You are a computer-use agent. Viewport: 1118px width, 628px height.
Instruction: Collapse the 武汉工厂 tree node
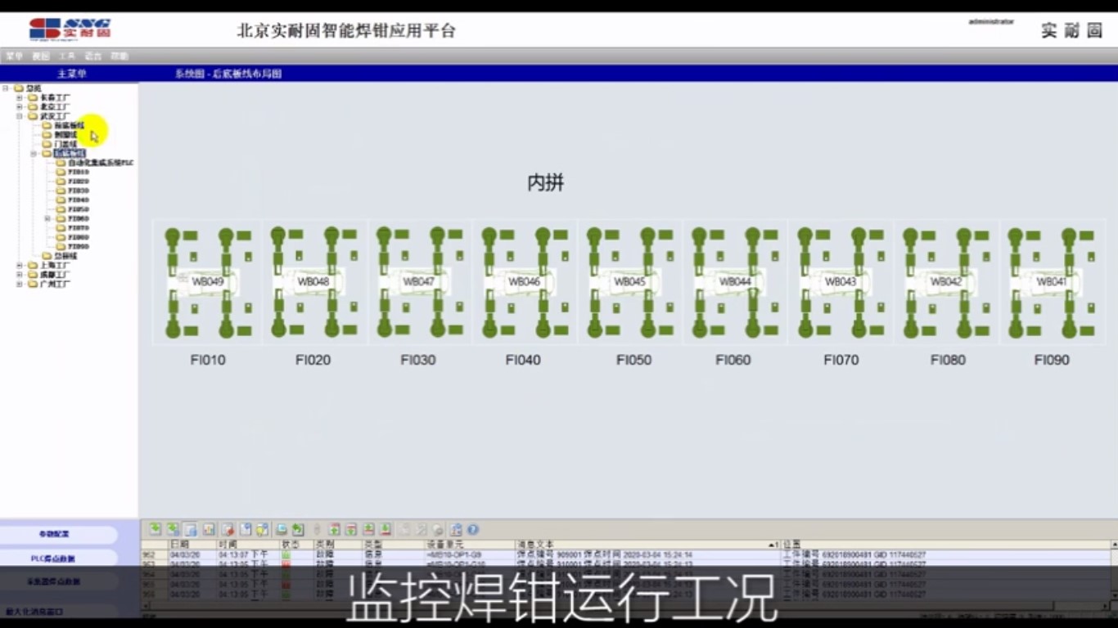pos(20,116)
